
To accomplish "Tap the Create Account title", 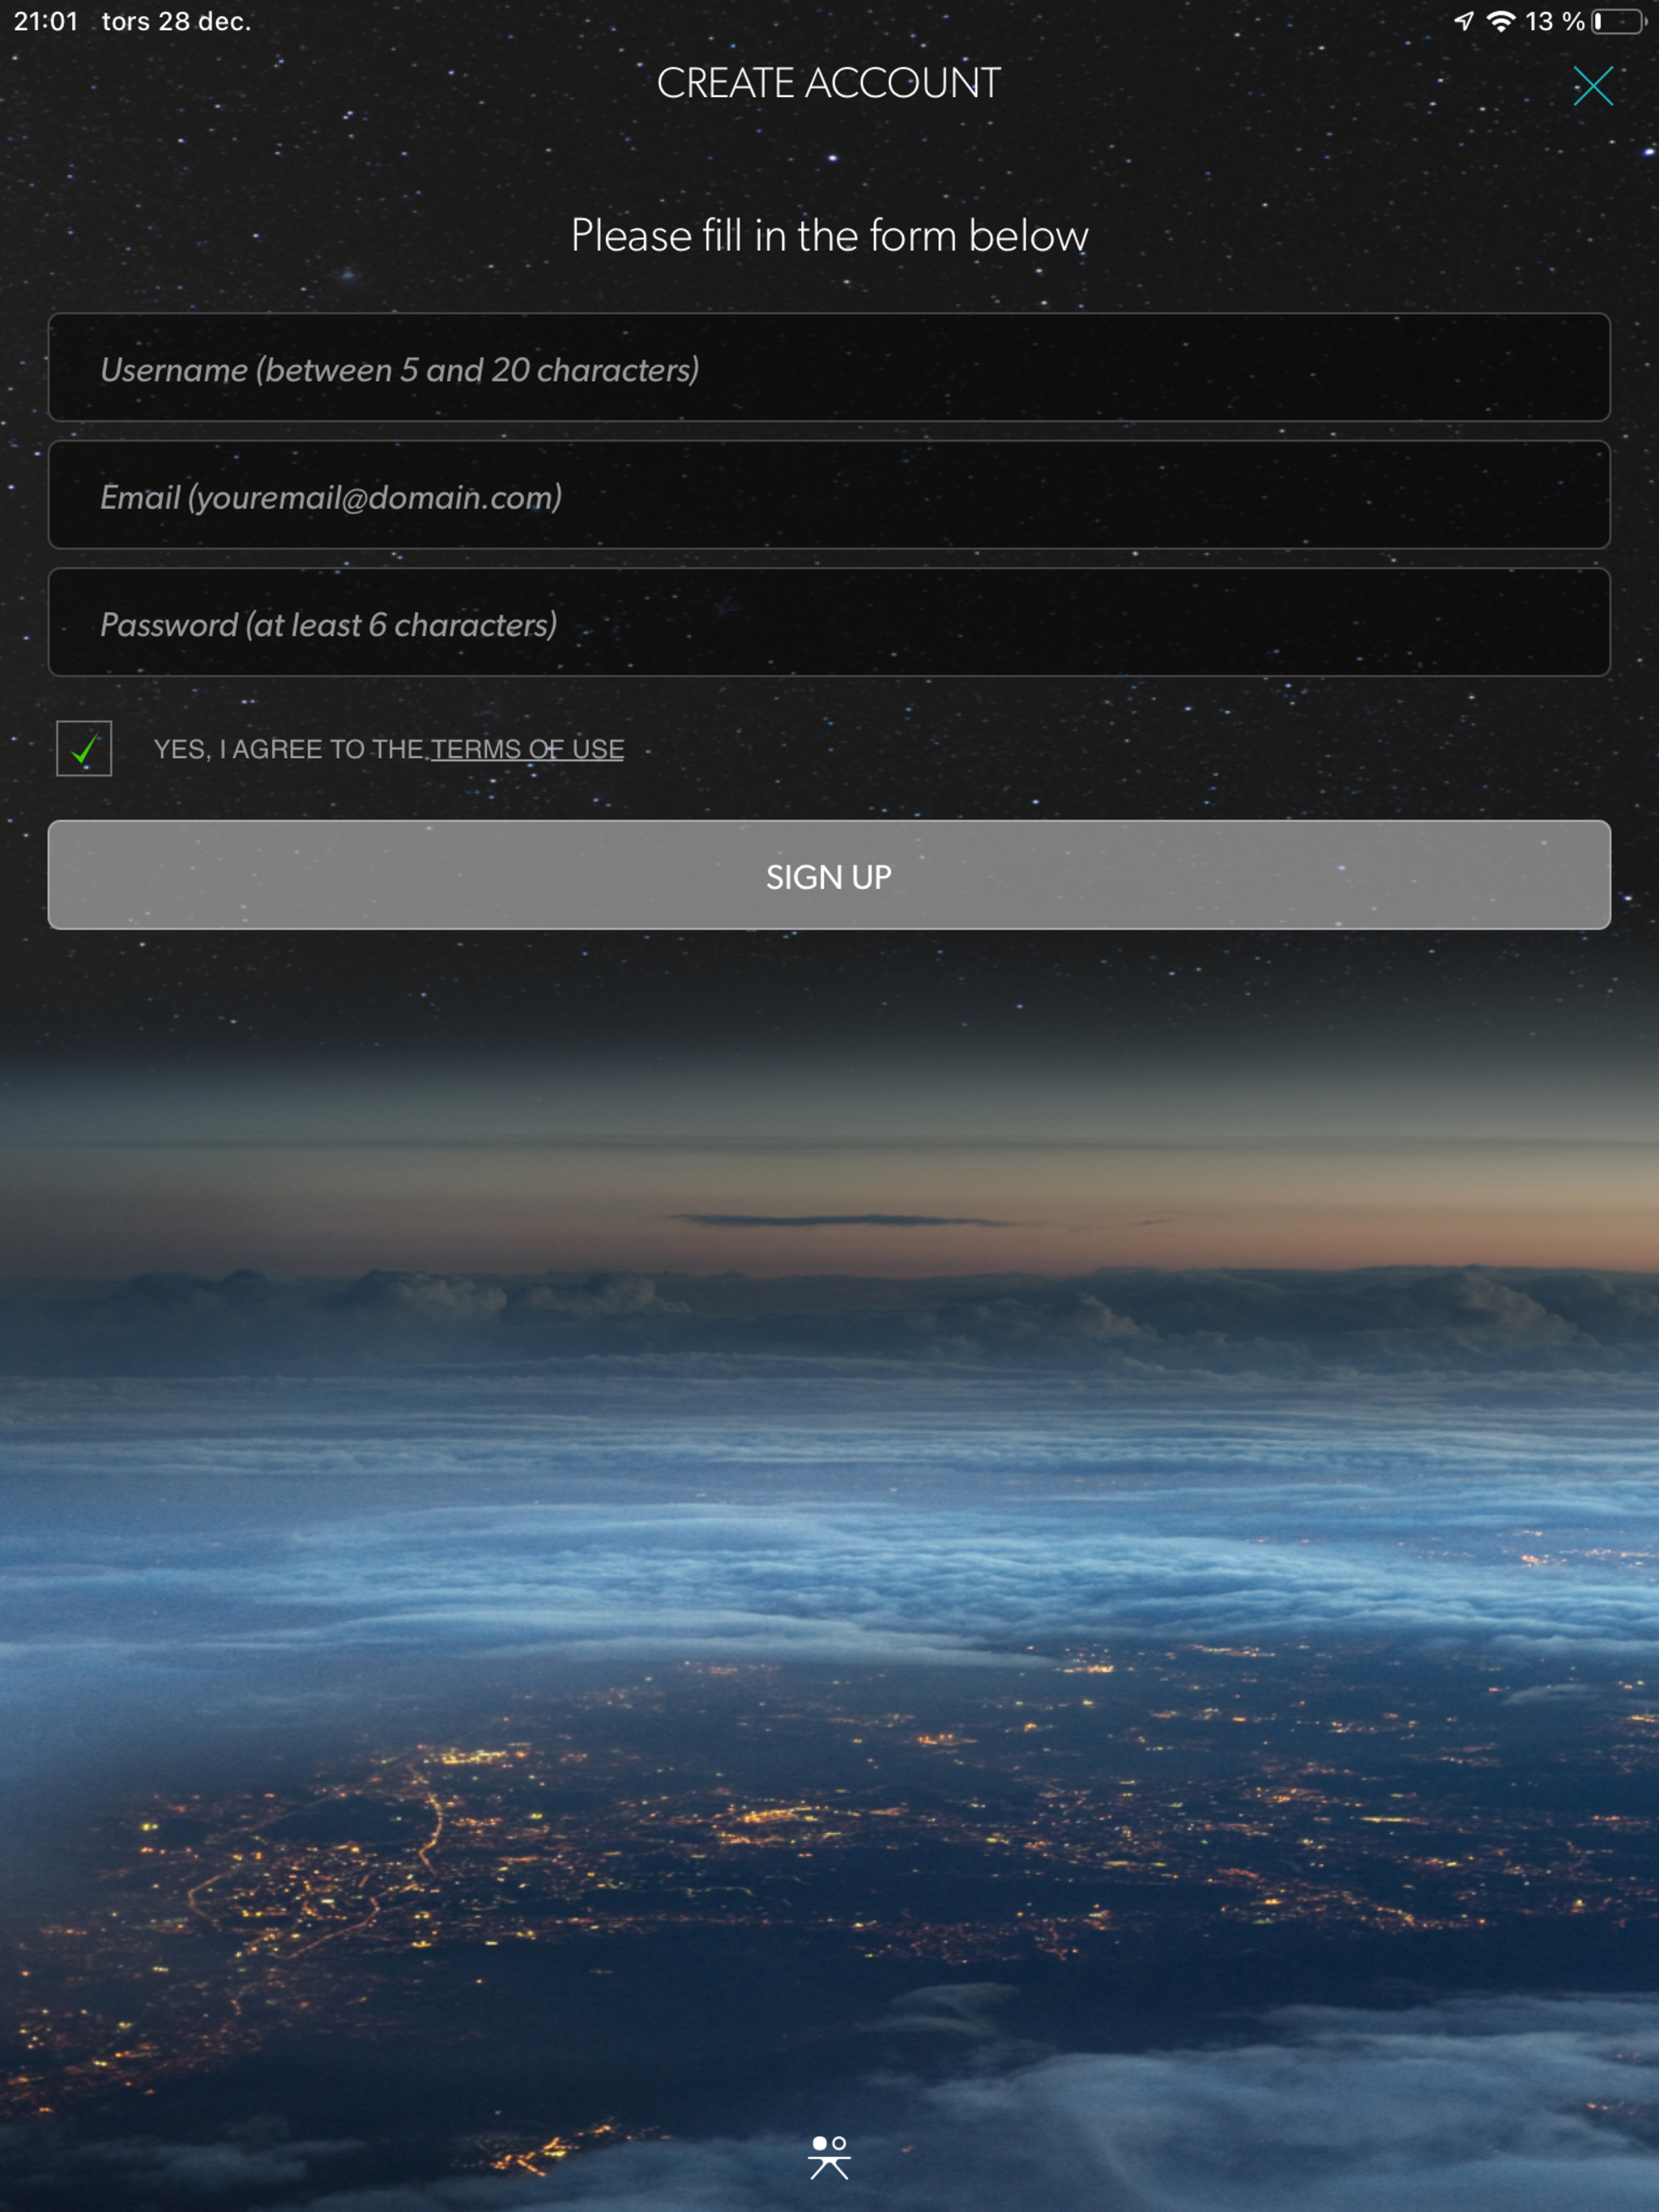I will [x=829, y=83].
